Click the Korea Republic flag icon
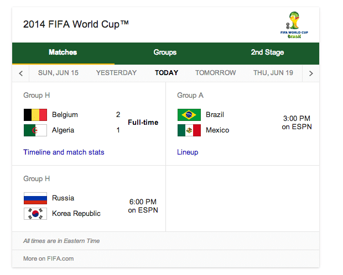Image resolution: width=343 pixels, height=275 pixels. [35, 213]
